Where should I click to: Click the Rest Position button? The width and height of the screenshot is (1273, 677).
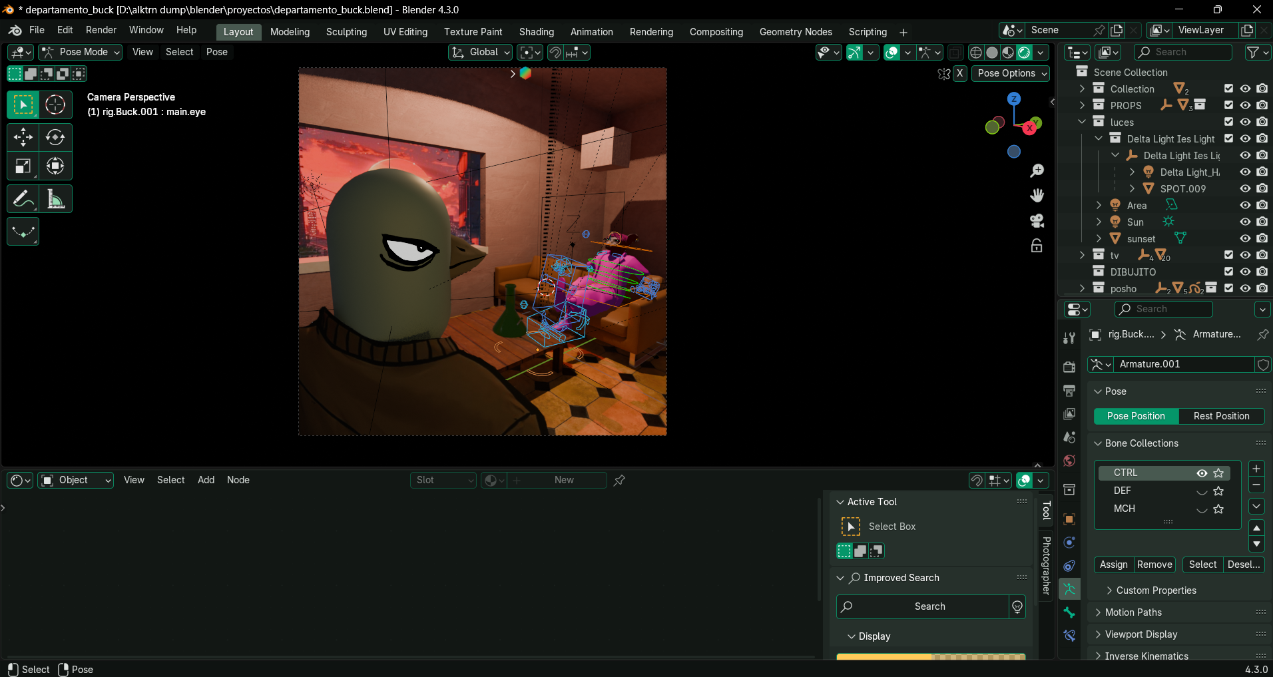pos(1221,416)
